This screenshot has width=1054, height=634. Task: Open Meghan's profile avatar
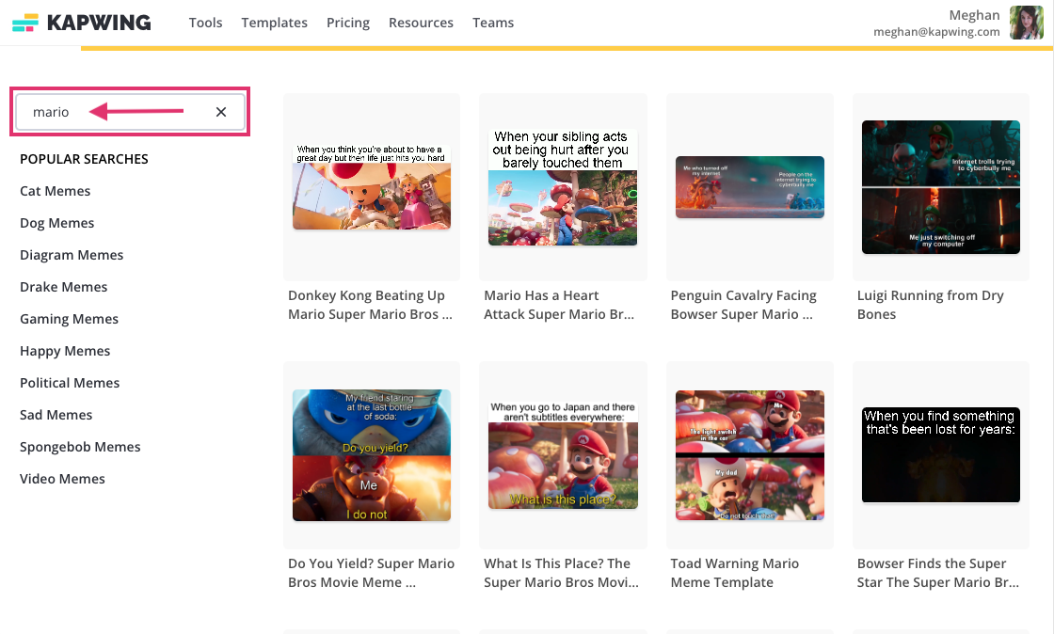click(1026, 23)
